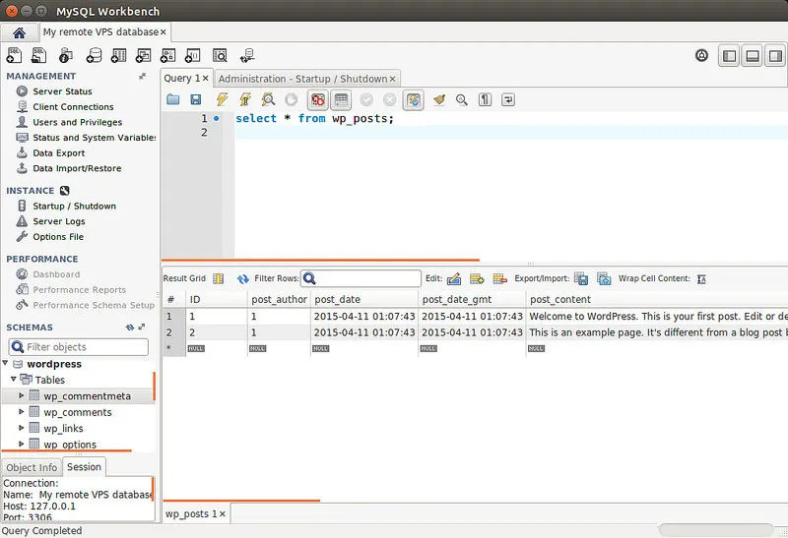Expand the wp_links table node

pos(22,428)
